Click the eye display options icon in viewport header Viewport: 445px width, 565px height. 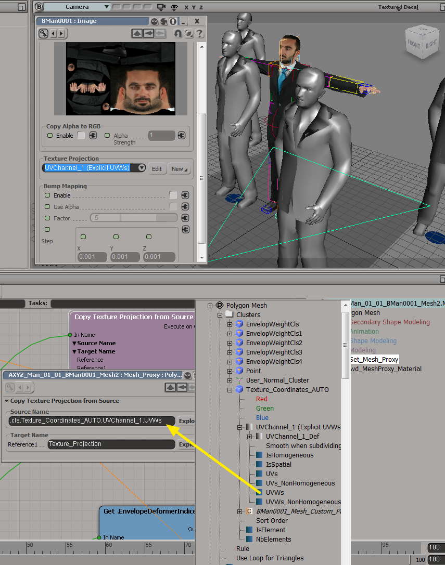tap(174, 7)
